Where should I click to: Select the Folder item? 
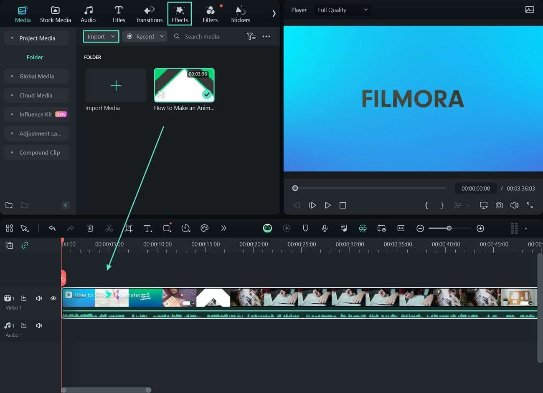[x=35, y=57]
